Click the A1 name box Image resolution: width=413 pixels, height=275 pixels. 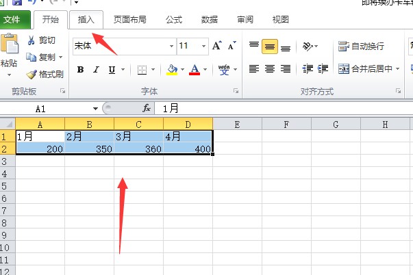(x=45, y=108)
